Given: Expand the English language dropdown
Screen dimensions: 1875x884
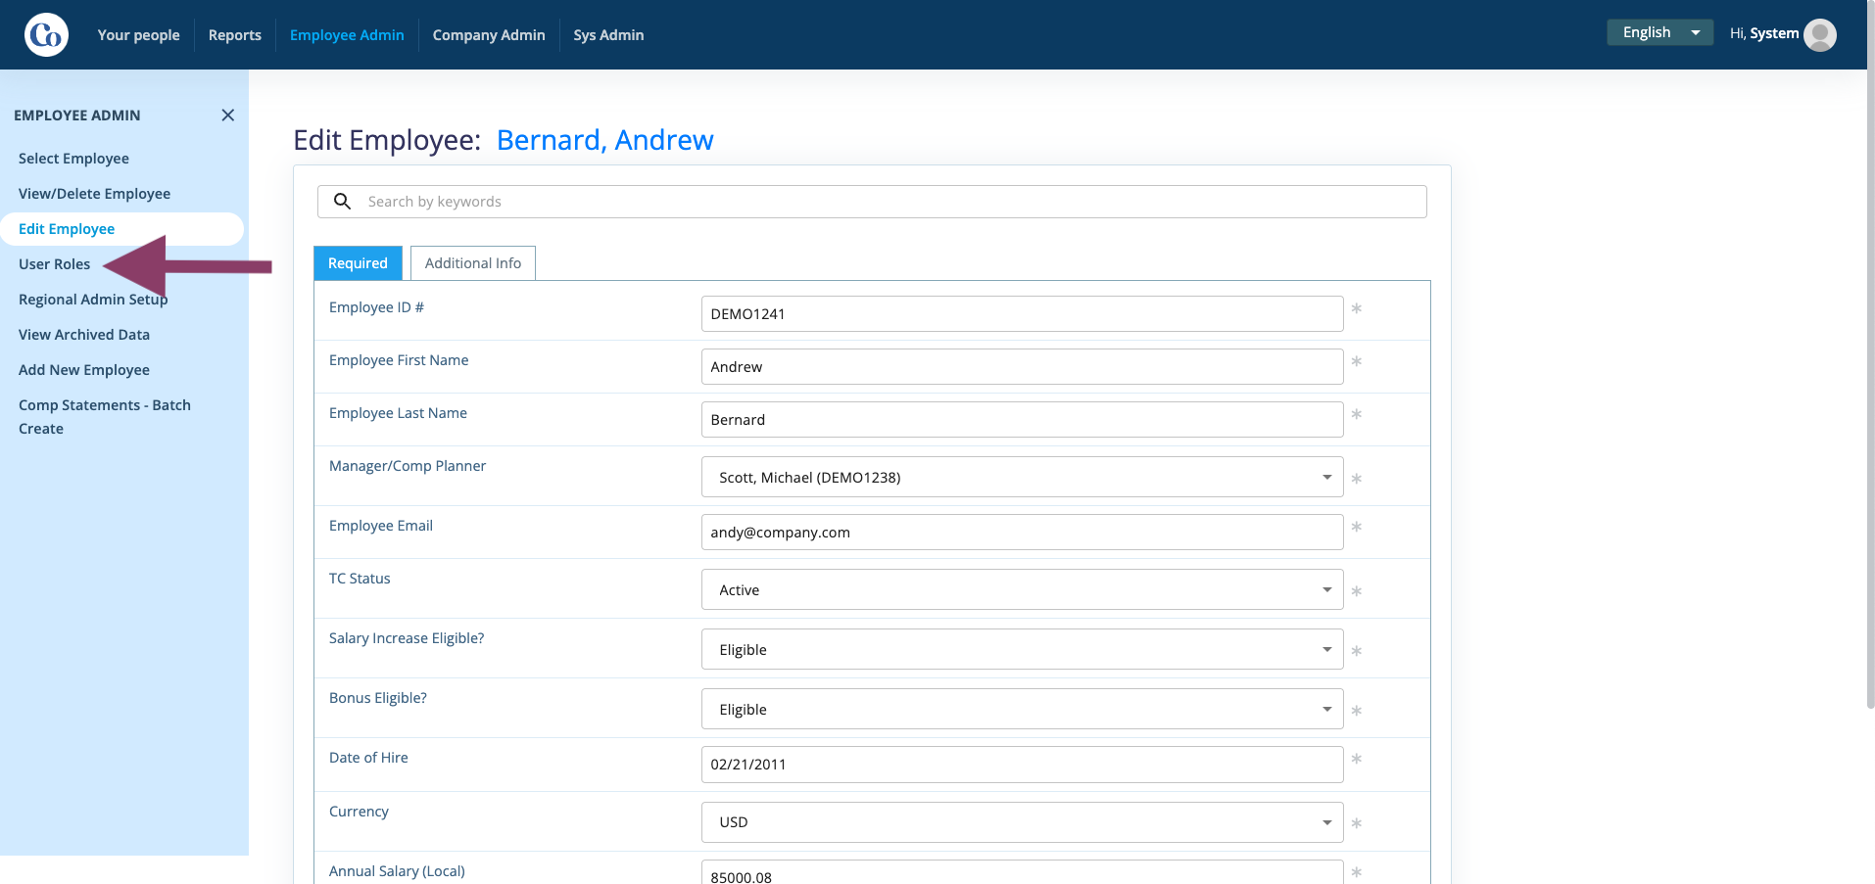Looking at the screenshot, I should 1659,32.
